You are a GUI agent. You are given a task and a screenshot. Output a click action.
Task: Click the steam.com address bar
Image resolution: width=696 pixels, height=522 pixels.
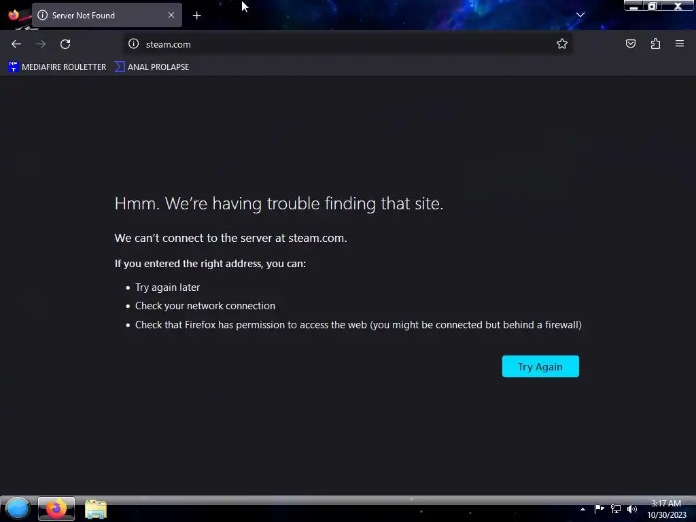click(x=347, y=44)
